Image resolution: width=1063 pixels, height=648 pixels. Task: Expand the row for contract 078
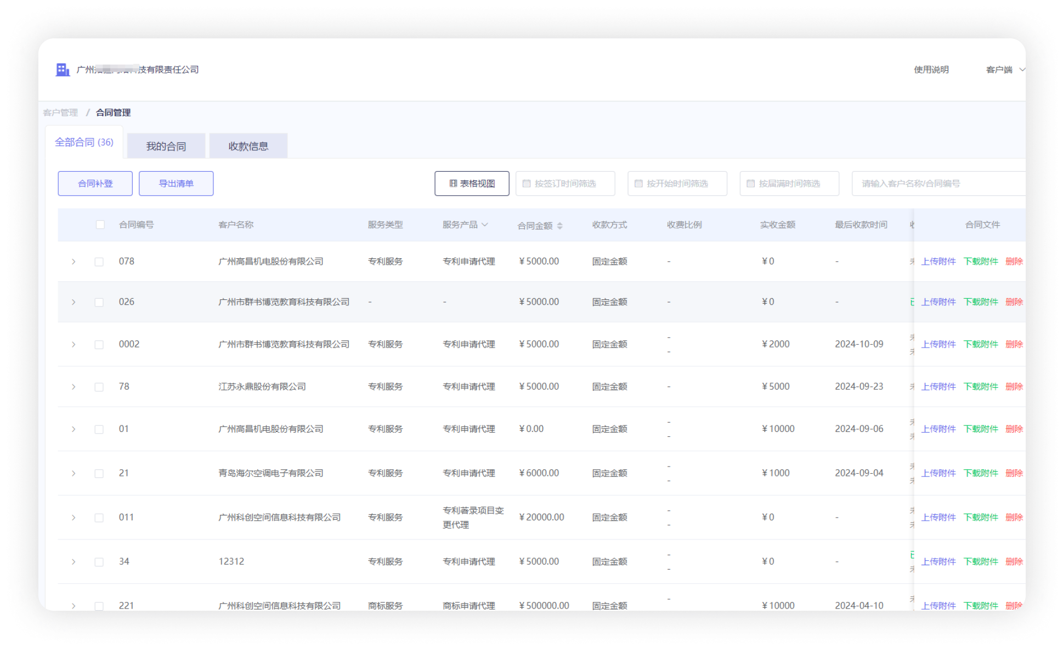coord(73,262)
